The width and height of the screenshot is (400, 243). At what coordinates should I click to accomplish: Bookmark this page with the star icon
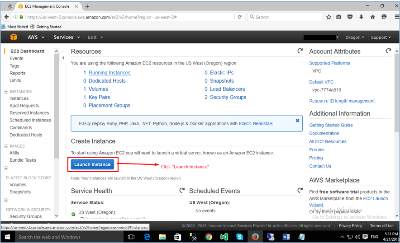tap(329, 17)
